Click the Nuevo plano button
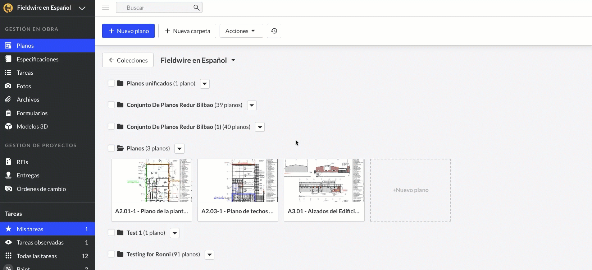This screenshot has height=270, width=592. tap(128, 31)
